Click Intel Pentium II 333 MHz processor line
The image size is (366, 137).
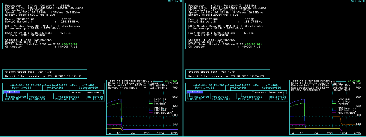click(222, 6)
